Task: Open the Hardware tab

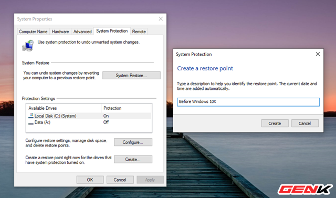Action: point(60,32)
